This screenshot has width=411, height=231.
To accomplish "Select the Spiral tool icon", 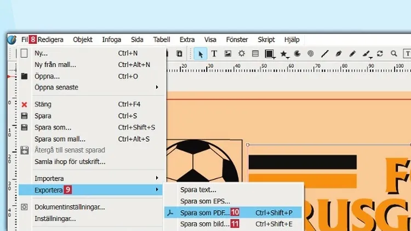I will [x=311, y=54].
